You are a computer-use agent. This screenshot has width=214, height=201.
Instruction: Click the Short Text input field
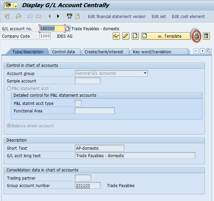(99, 148)
